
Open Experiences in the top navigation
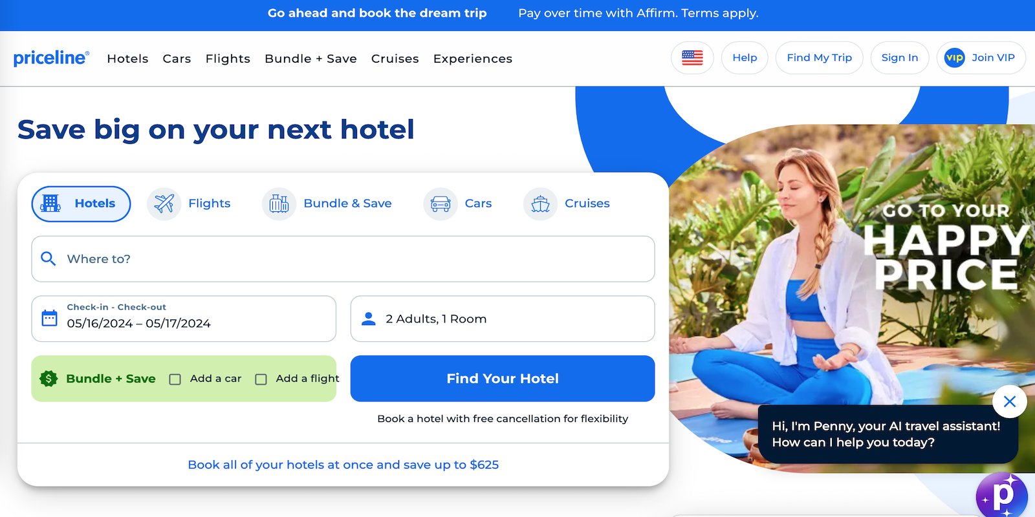pyautogui.click(x=473, y=59)
